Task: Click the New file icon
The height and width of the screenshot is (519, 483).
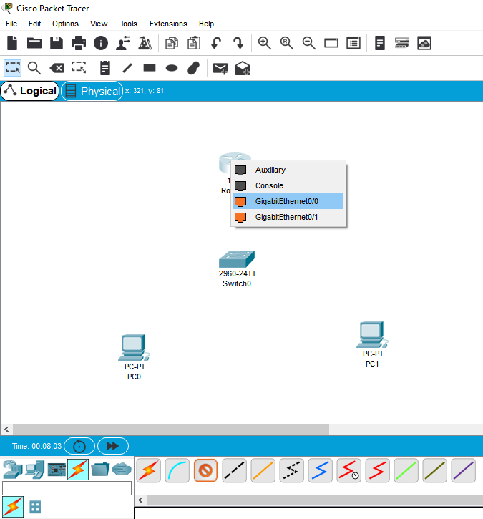Action: pos(12,43)
